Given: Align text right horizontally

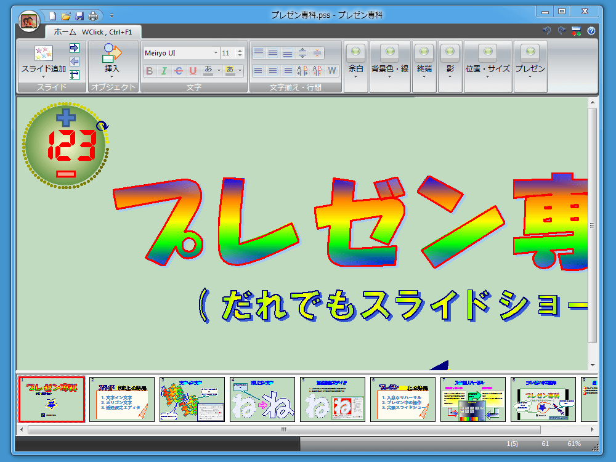Looking at the screenshot, I should tap(288, 71).
